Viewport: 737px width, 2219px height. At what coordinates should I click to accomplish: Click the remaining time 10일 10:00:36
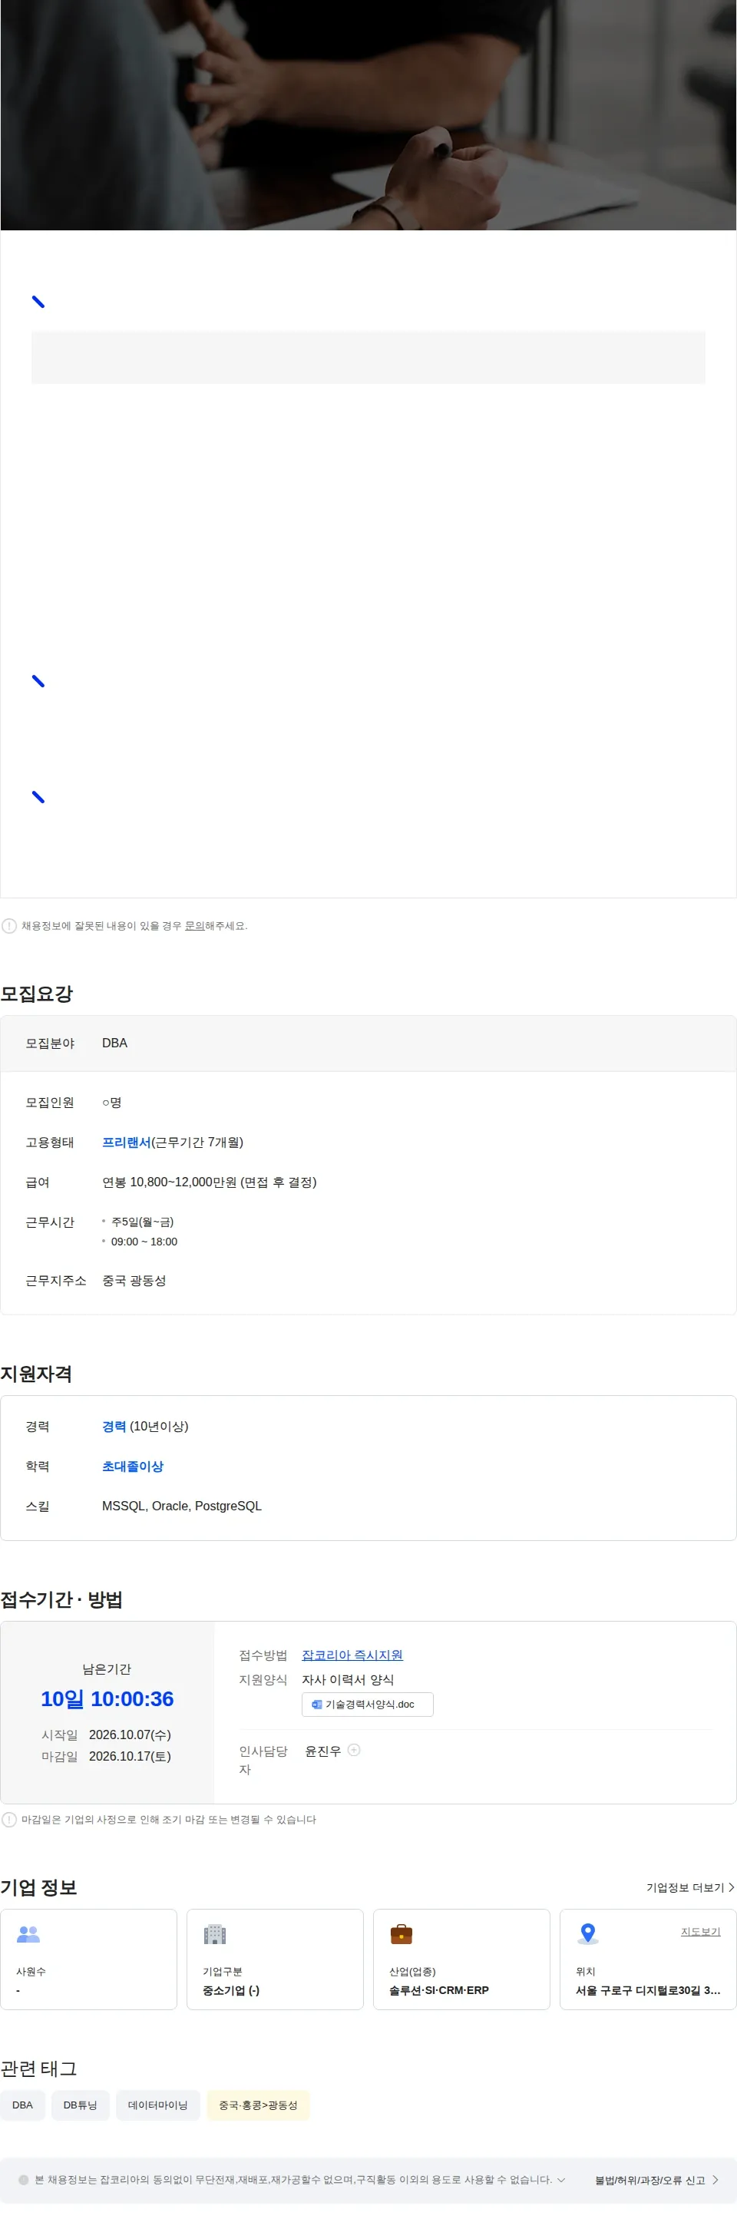point(107,1698)
